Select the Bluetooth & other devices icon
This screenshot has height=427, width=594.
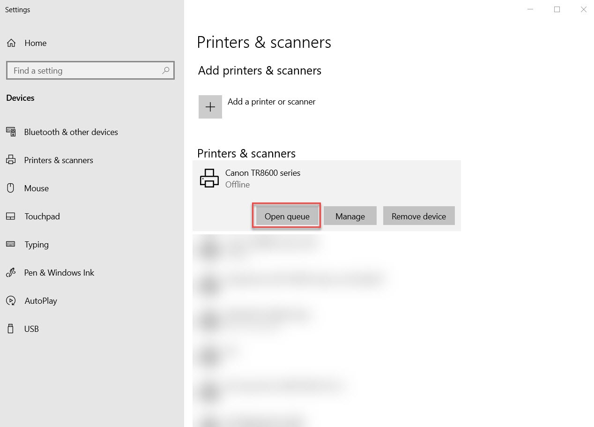[10, 132]
